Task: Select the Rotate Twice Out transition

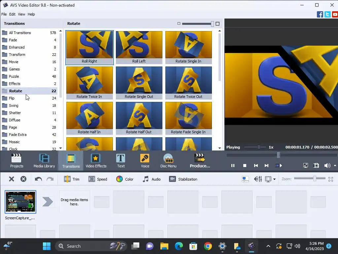Action: [188, 83]
